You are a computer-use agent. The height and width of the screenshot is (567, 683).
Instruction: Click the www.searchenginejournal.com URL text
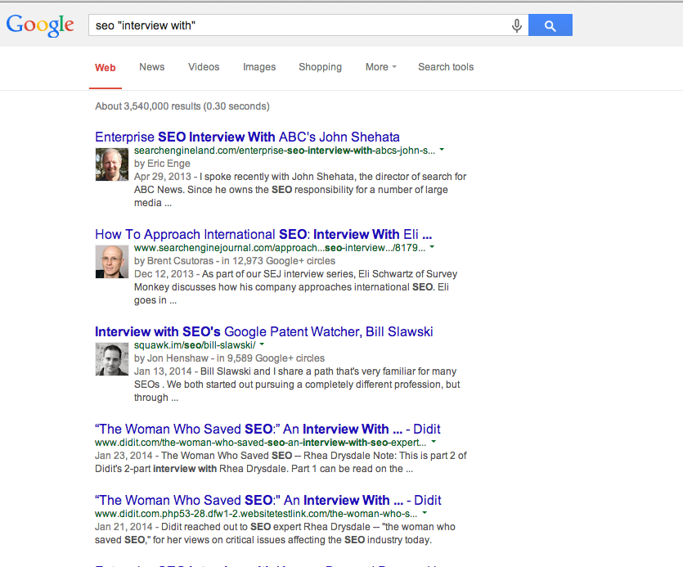pyautogui.click(x=280, y=248)
